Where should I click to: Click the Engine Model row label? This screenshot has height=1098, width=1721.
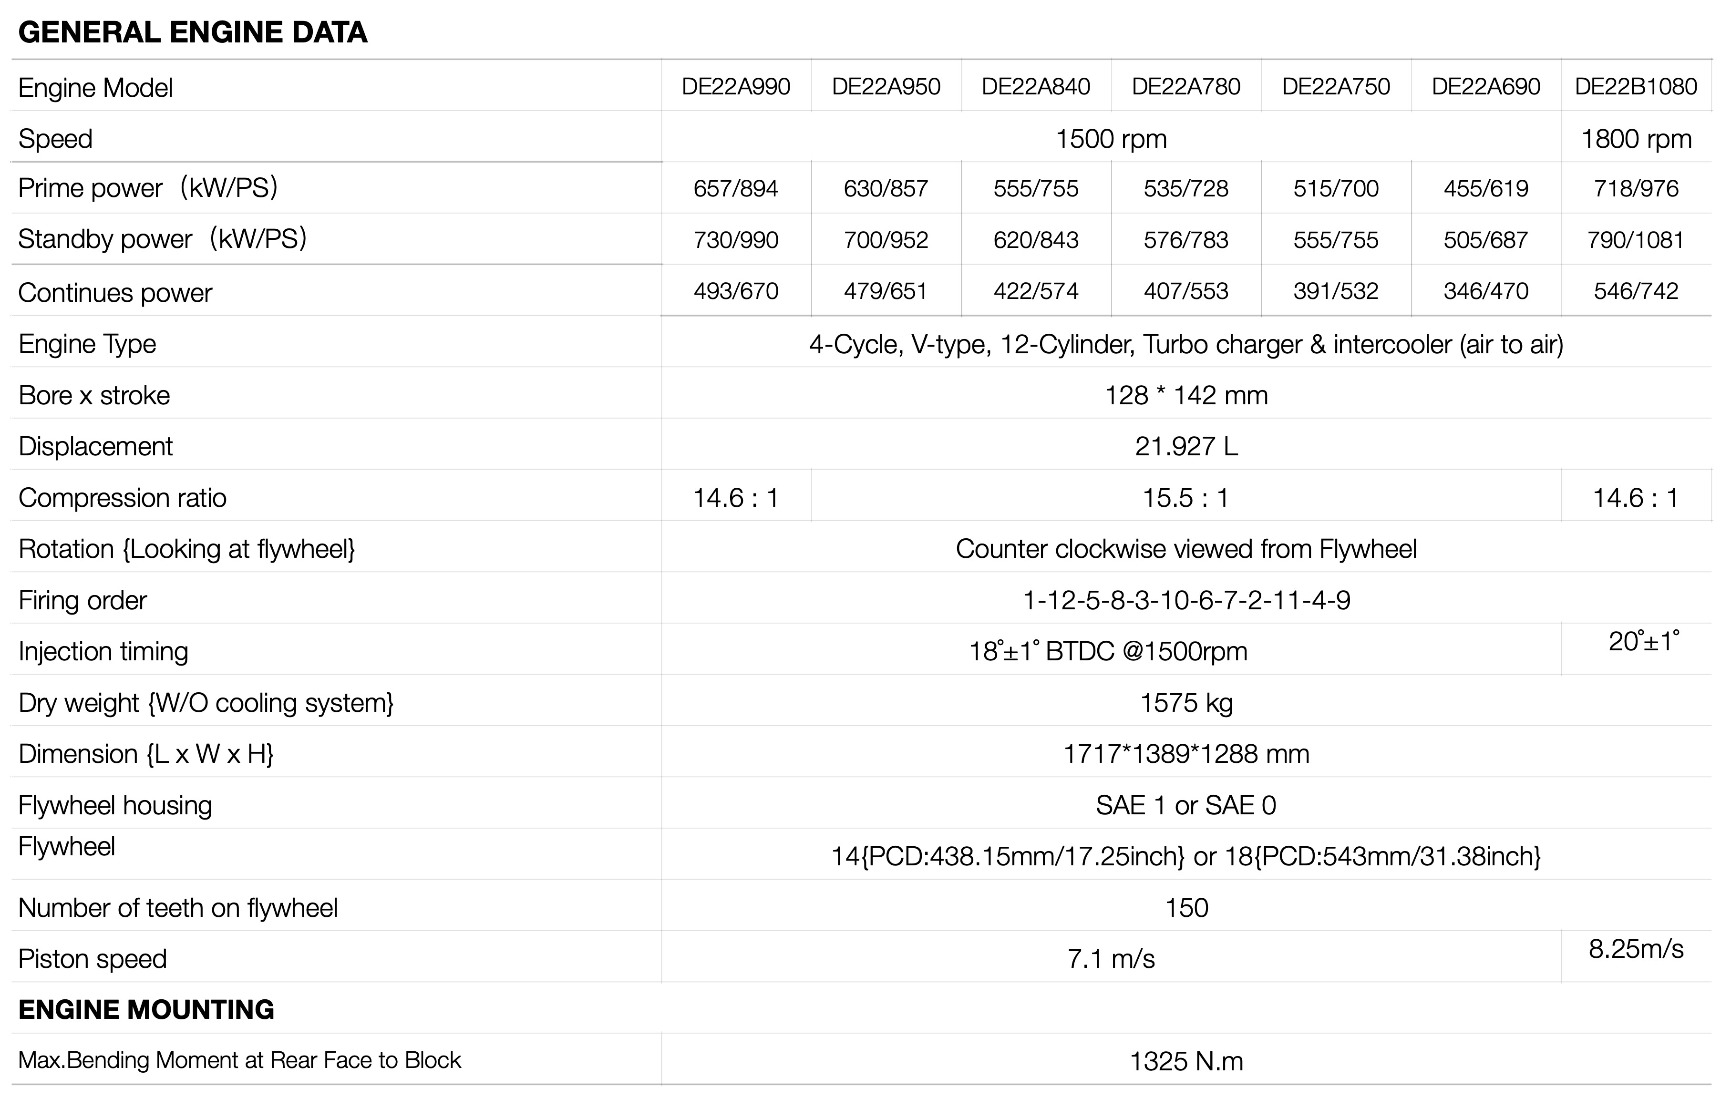[95, 88]
